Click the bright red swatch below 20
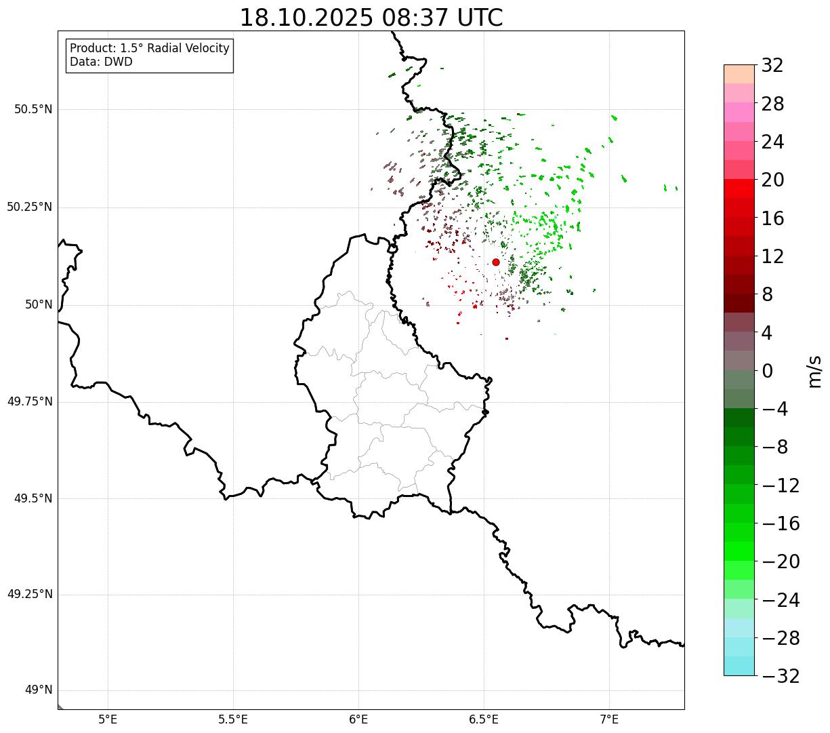The image size is (830, 733). 739,189
